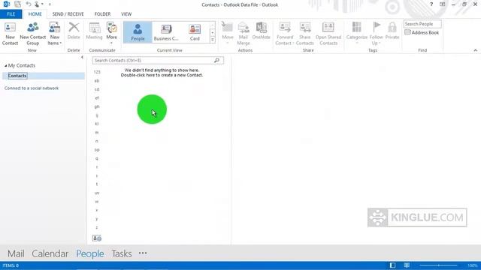The height and width of the screenshot is (270, 481).
Task: Click the Outlook Help question mark
Action: (x=431, y=4)
